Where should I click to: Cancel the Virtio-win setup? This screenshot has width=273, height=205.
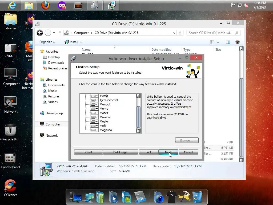click(x=188, y=152)
